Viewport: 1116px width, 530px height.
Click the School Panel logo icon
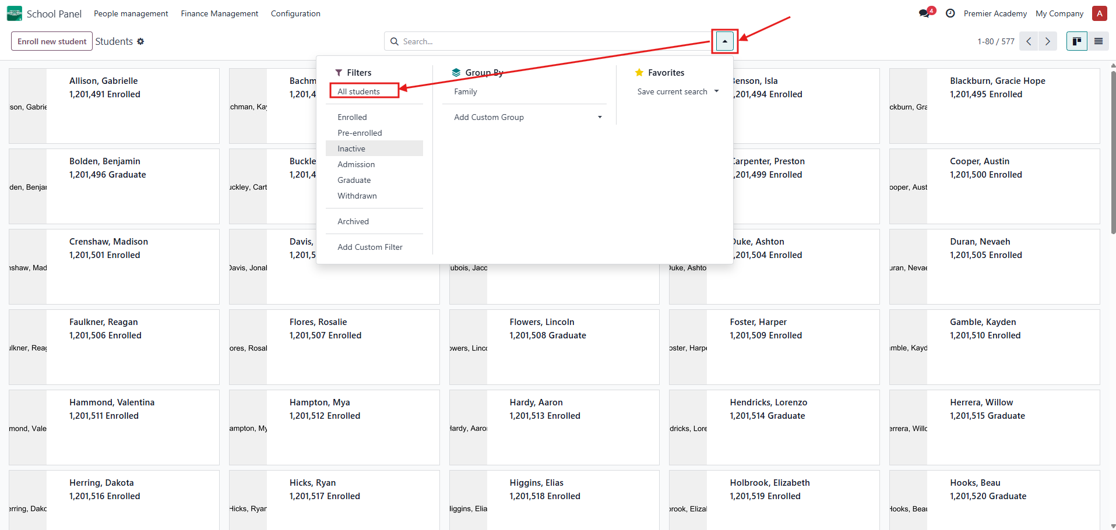tap(15, 13)
